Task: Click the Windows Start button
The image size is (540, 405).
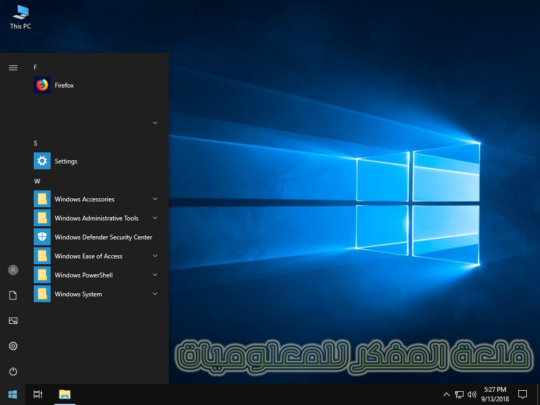Action: pos(13,394)
